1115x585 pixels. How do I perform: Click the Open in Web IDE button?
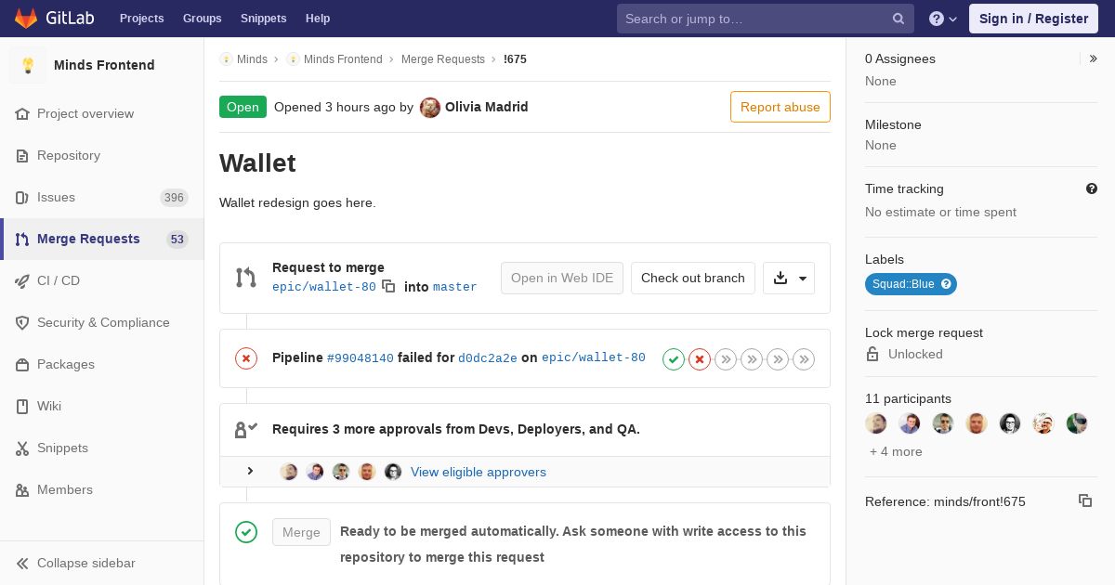[562, 278]
